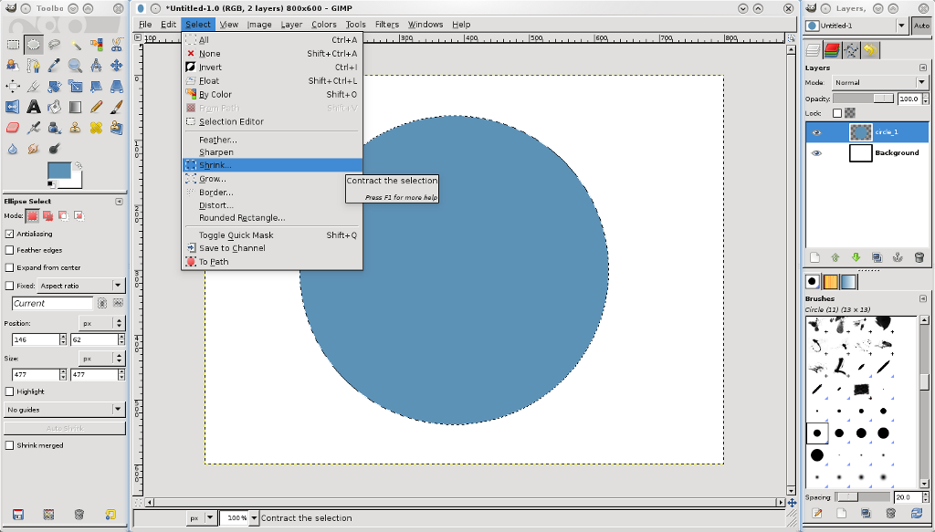Enable the Shrink merged checkbox
This screenshot has height=532, width=935.
pos(9,445)
